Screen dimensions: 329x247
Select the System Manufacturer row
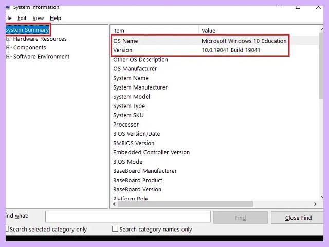tap(215, 87)
